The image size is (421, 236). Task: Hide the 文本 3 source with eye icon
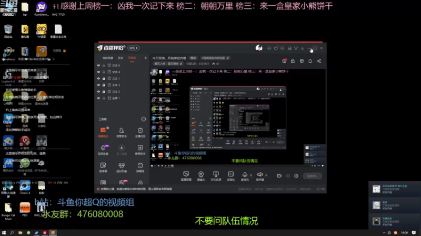[98, 85]
